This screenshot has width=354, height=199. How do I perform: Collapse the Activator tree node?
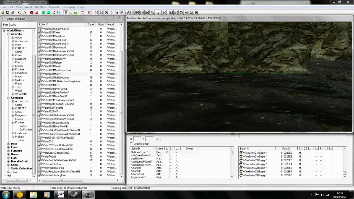tap(9, 34)
